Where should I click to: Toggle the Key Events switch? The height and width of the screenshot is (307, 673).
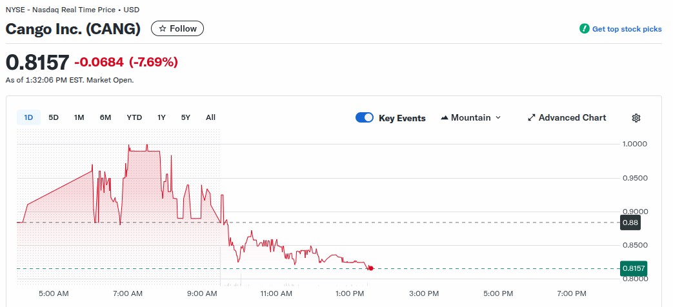[365, 118]
